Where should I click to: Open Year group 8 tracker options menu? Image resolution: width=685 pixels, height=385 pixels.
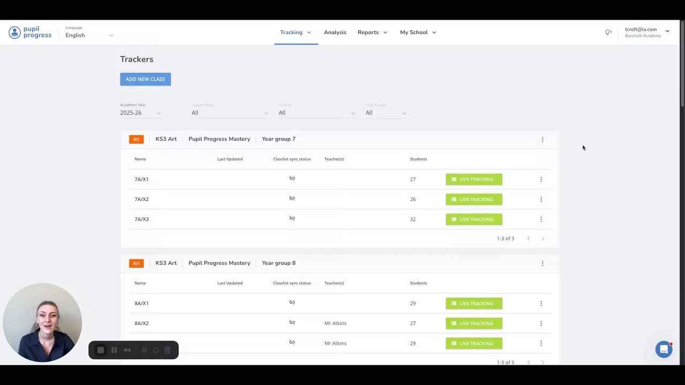coord(543,263)
